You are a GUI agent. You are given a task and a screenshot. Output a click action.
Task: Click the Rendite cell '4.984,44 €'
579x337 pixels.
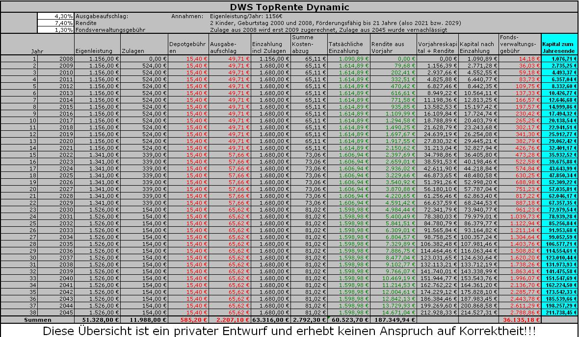pyautogui.click(x=394, y=210)
